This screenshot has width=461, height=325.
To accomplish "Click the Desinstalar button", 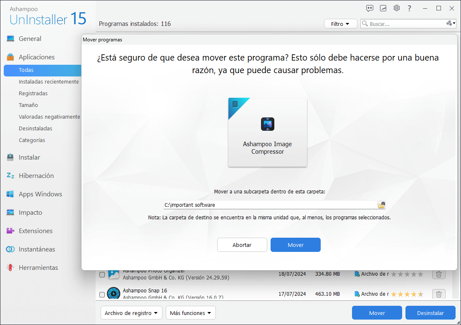I will click(431, 313).
